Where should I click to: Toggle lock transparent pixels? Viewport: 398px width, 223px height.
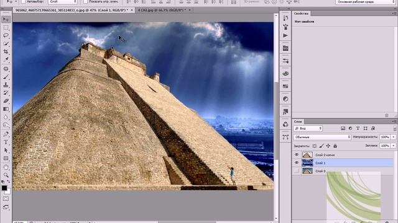click(315, 146)
